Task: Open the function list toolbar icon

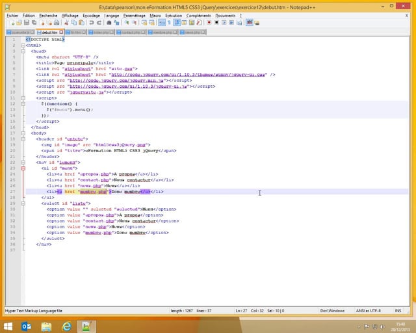Action: (199, 23)
